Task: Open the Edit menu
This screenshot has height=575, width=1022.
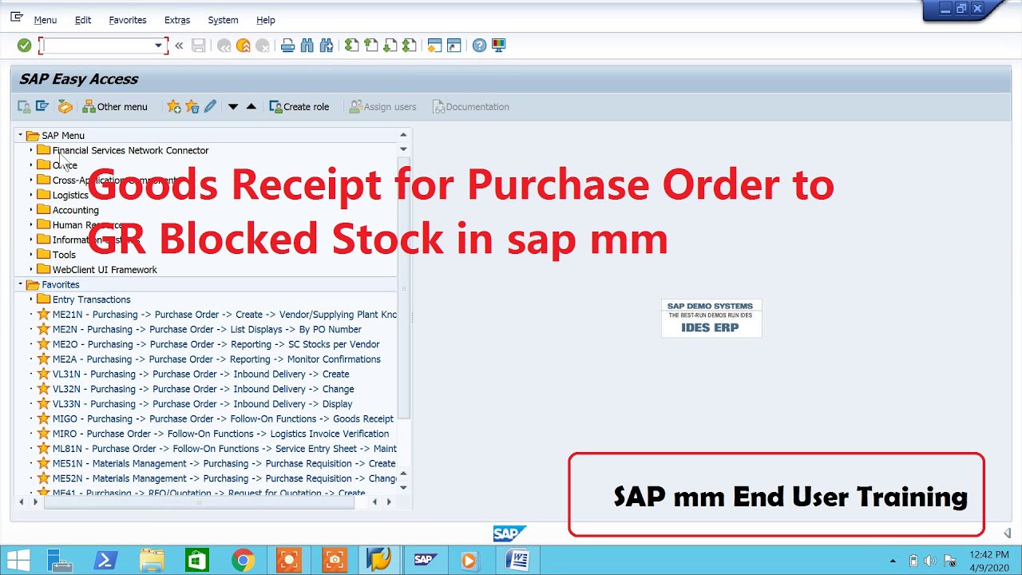Action: click(83, 20)
